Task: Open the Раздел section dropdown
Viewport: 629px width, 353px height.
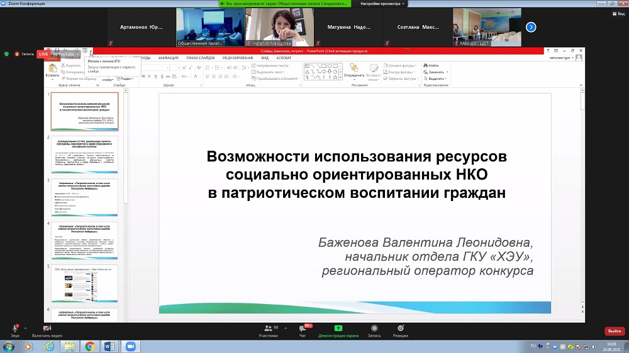Action: click(x=125, y=79)
